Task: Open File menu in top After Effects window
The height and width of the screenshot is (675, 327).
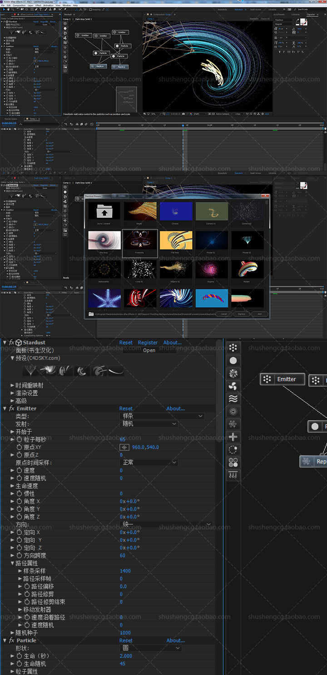Action: coord(2,5)
